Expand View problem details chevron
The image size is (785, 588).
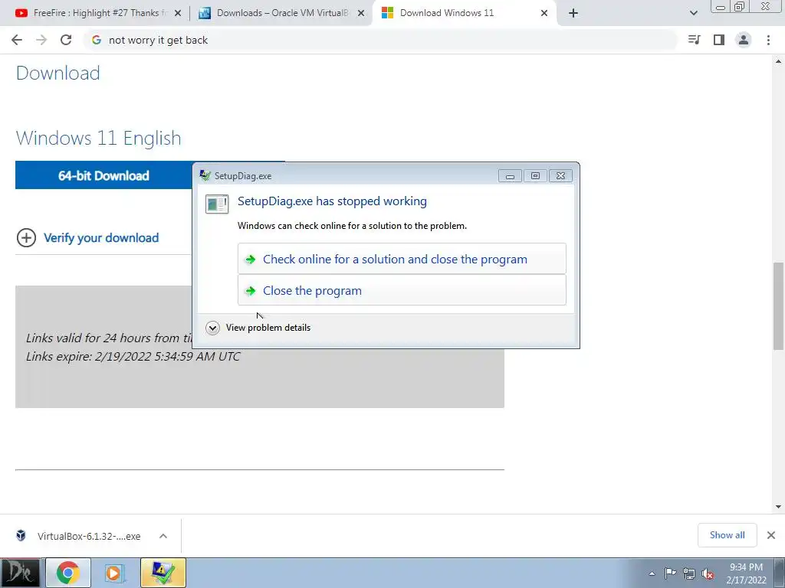(213, 328)
